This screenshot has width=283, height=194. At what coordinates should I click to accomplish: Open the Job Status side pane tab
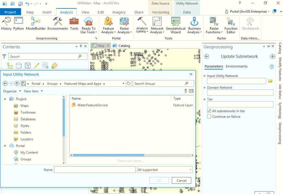pos(280,92)
